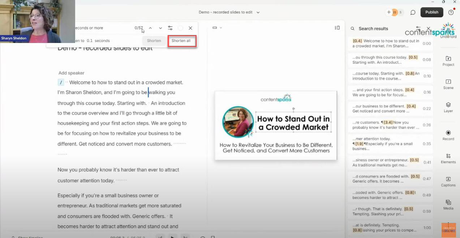460x238 pixels.
Task: Select the 0:47 consumers are flooded result
Action: [390, 179]
